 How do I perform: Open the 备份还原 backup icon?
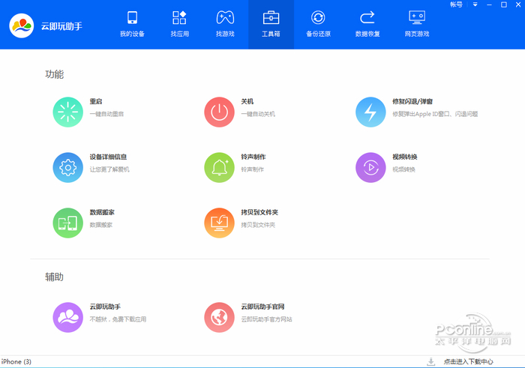pyautogui.click(x=318, y=18)
